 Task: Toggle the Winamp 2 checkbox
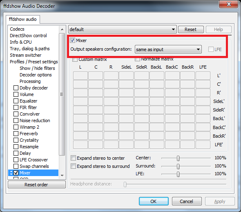point(16,127)
